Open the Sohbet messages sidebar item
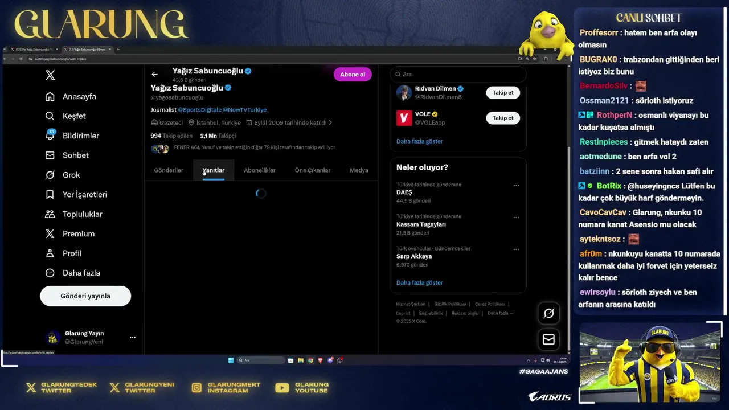The height and width of the screenshot is (410, 729). pos(67,155)
